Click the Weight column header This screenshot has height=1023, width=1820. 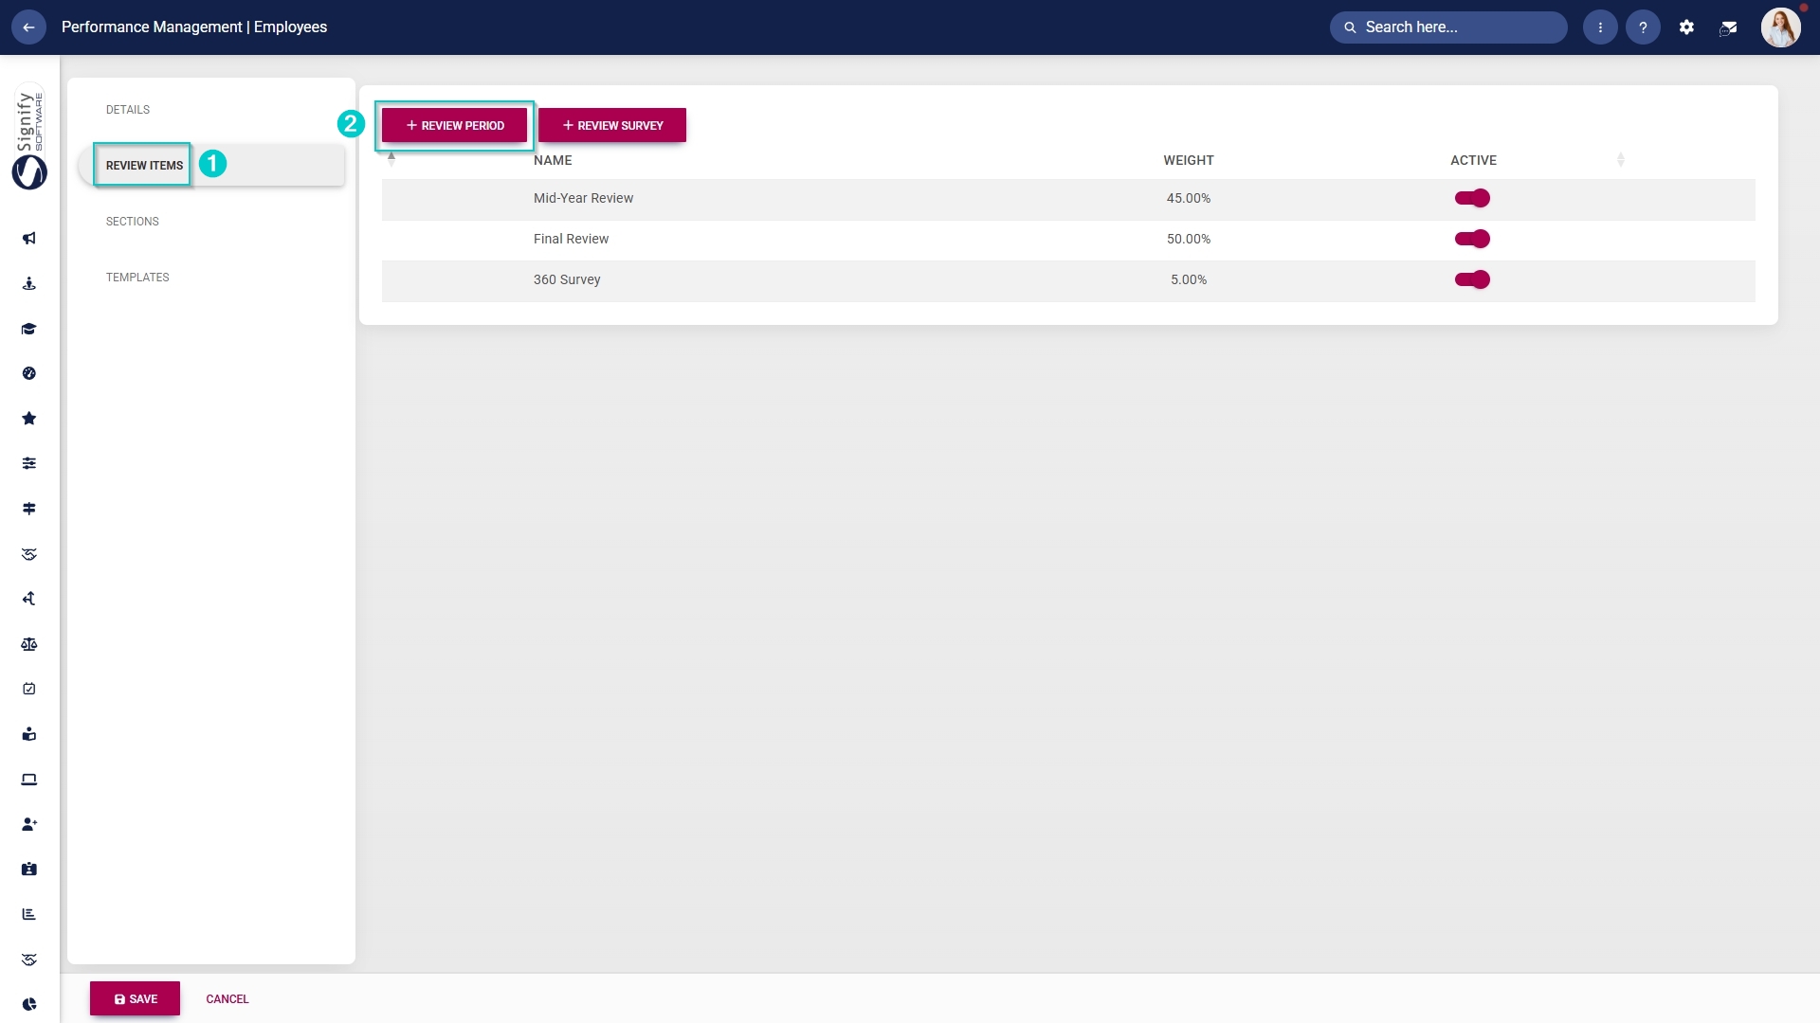[x=1189, y=160]
